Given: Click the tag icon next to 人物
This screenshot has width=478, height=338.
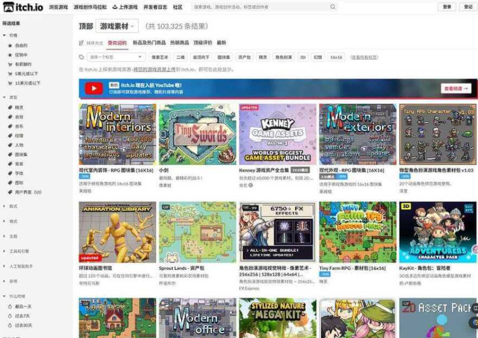Looking at the screenshot, I should click(x=10, y=145).
